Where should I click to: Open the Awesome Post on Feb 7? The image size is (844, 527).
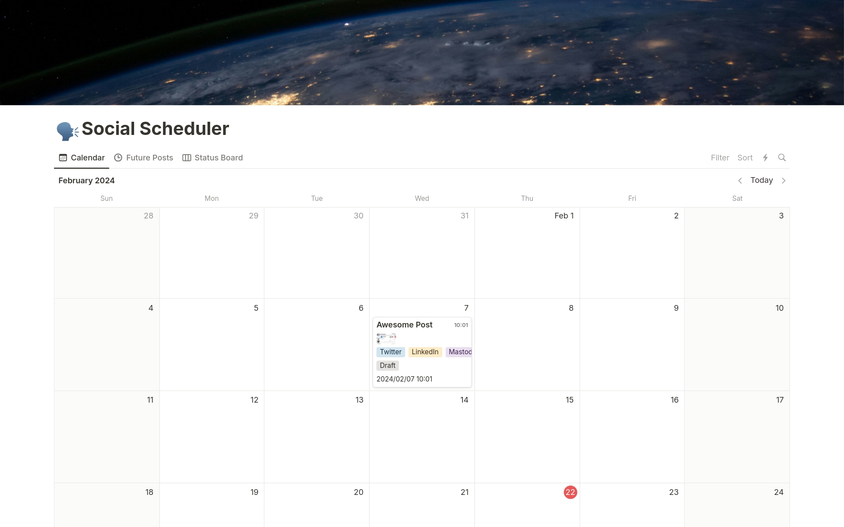pos(404,324)
